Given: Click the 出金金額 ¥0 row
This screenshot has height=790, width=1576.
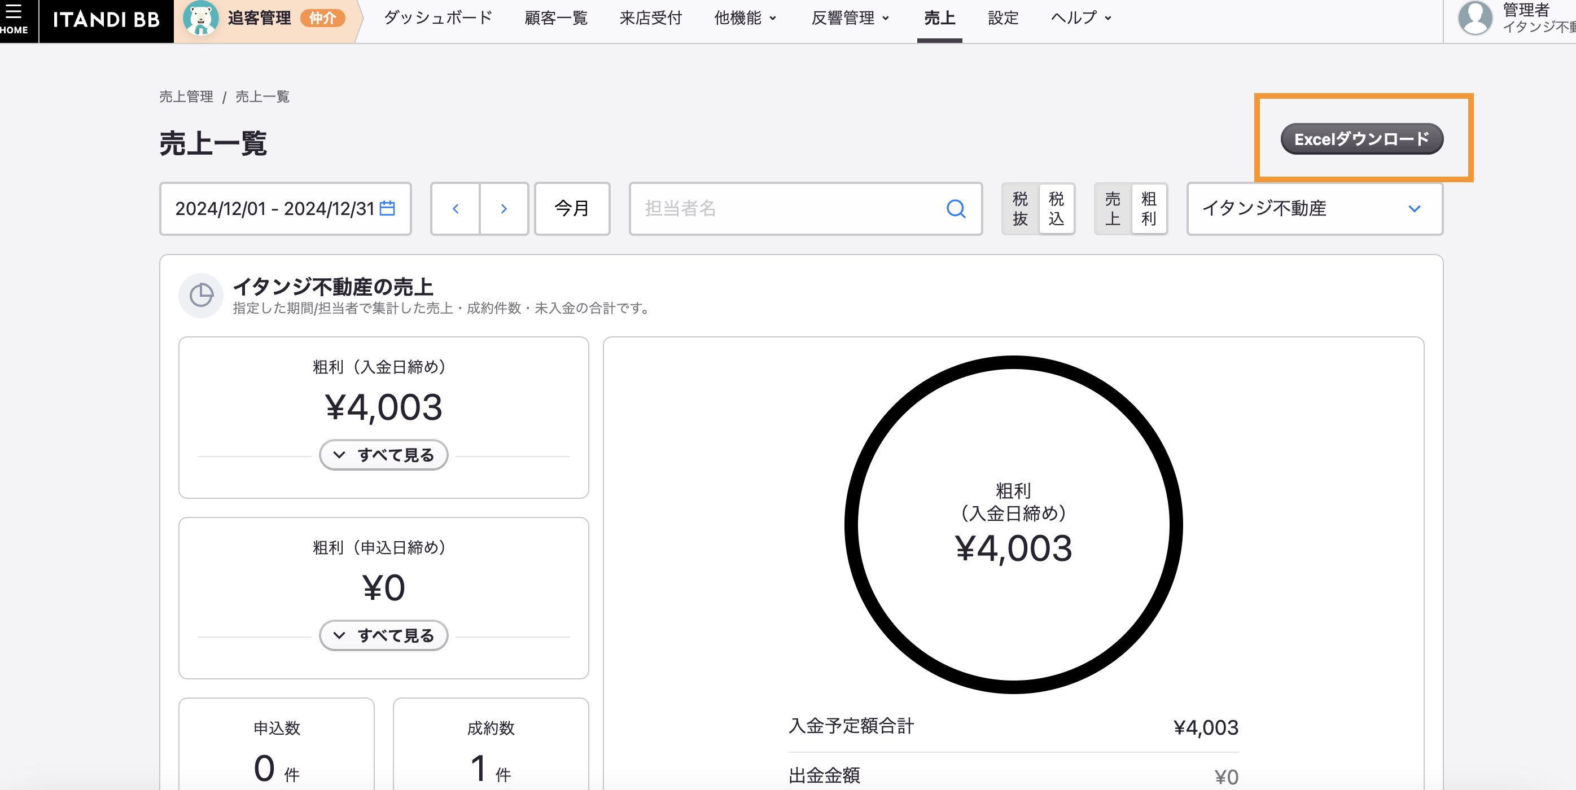Looking at the screenshot, I should 1013,775.
